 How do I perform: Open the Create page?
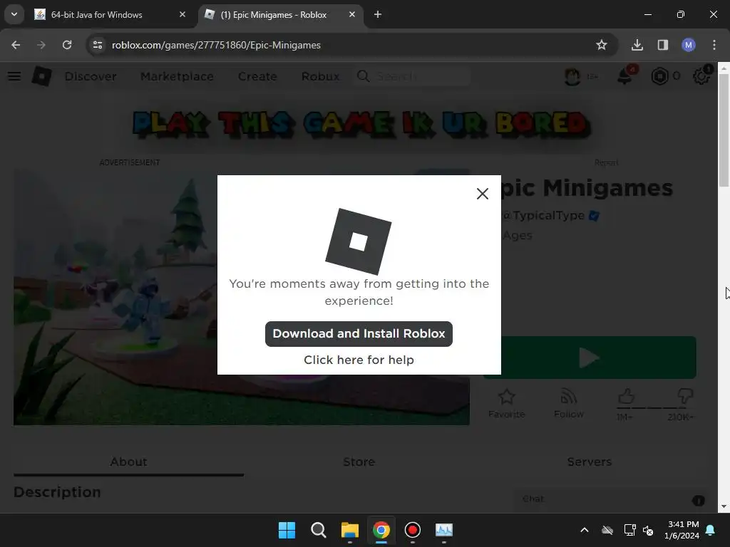[x=257, y=76]
